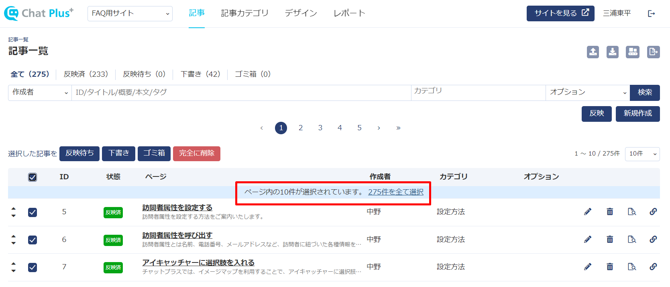Open the 10件 per-page dropdown
Viewport: 670px width, 287px height.
642,154
